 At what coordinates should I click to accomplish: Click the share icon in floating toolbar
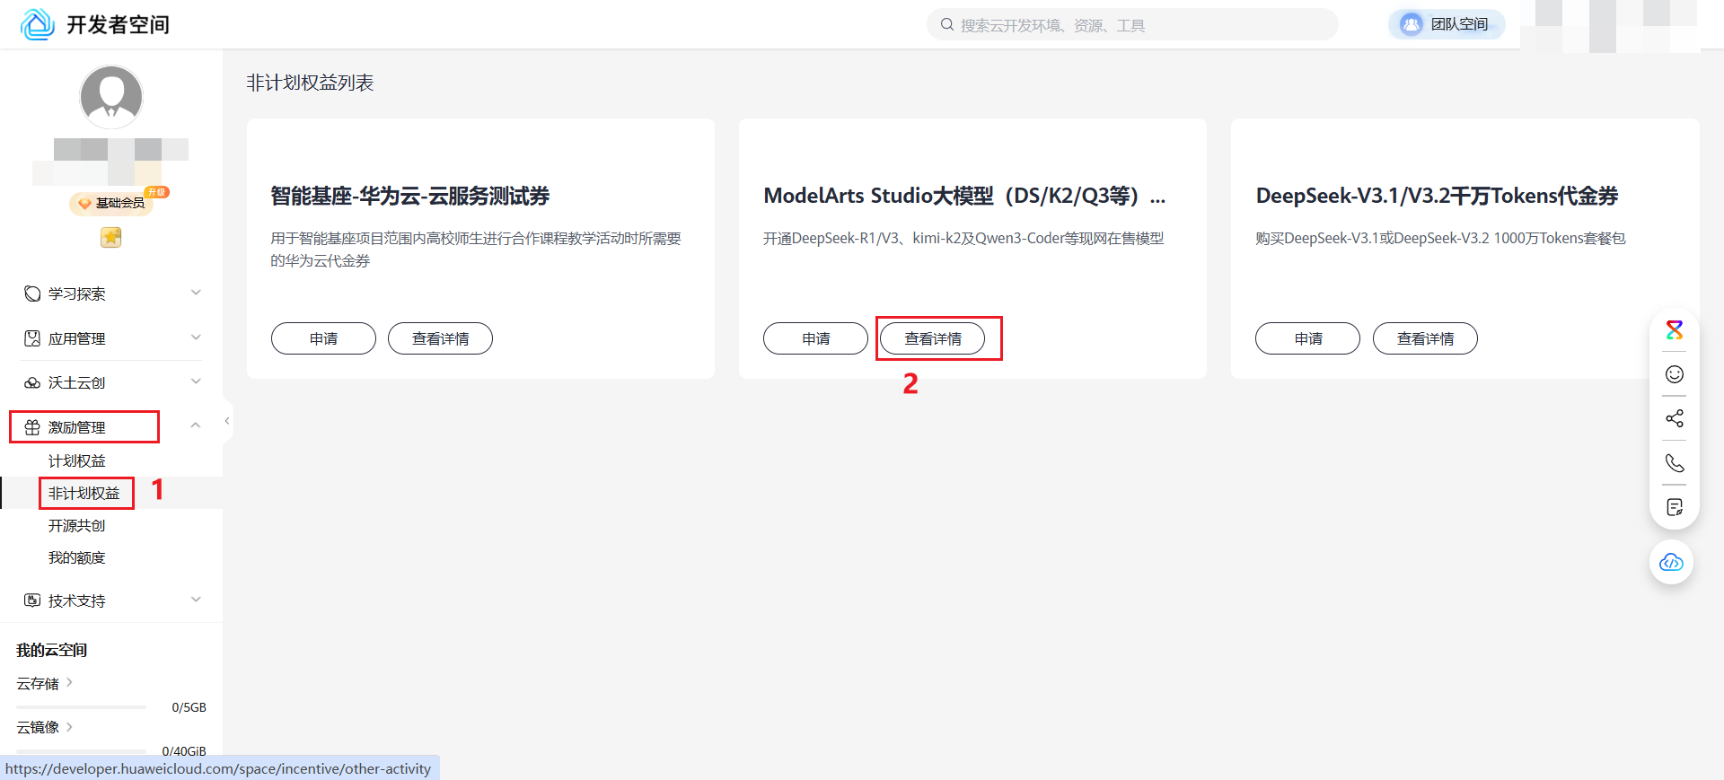pos(1675,418)
